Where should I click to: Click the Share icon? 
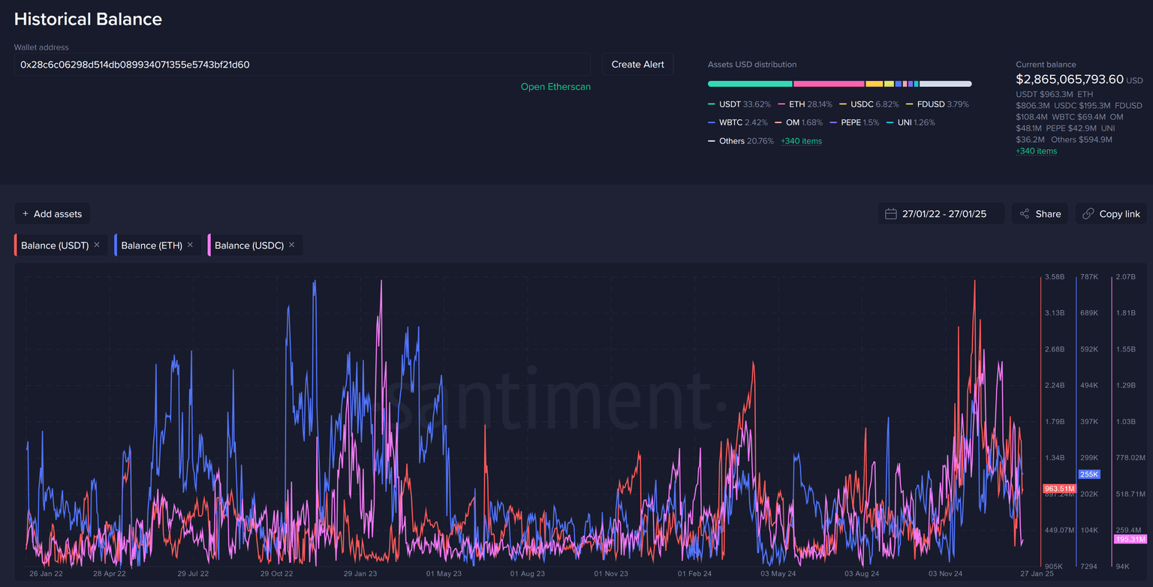(x=1024, y=214)
